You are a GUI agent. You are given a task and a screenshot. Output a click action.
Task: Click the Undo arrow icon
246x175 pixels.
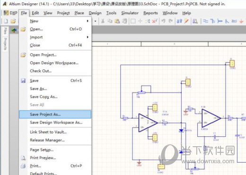[x=164, y=21]
